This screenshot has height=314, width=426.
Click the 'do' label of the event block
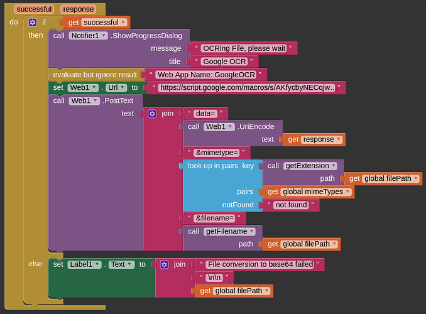tap(14, 22)
